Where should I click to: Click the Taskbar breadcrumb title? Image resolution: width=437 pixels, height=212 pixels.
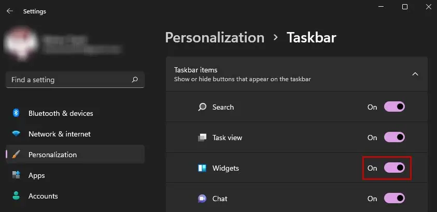point(312,38)
